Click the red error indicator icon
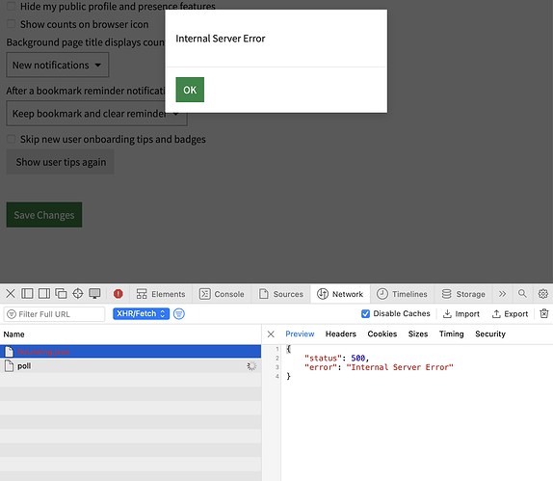Screen dimensions: 553x481 (118, 294)
